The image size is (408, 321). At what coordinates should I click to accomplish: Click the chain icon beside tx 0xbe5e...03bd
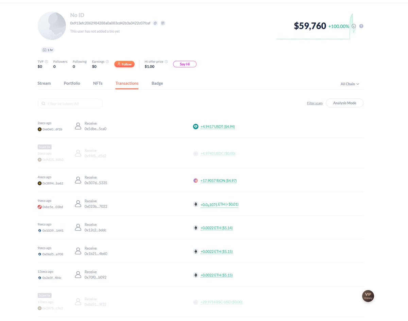(x=40, y=207)
